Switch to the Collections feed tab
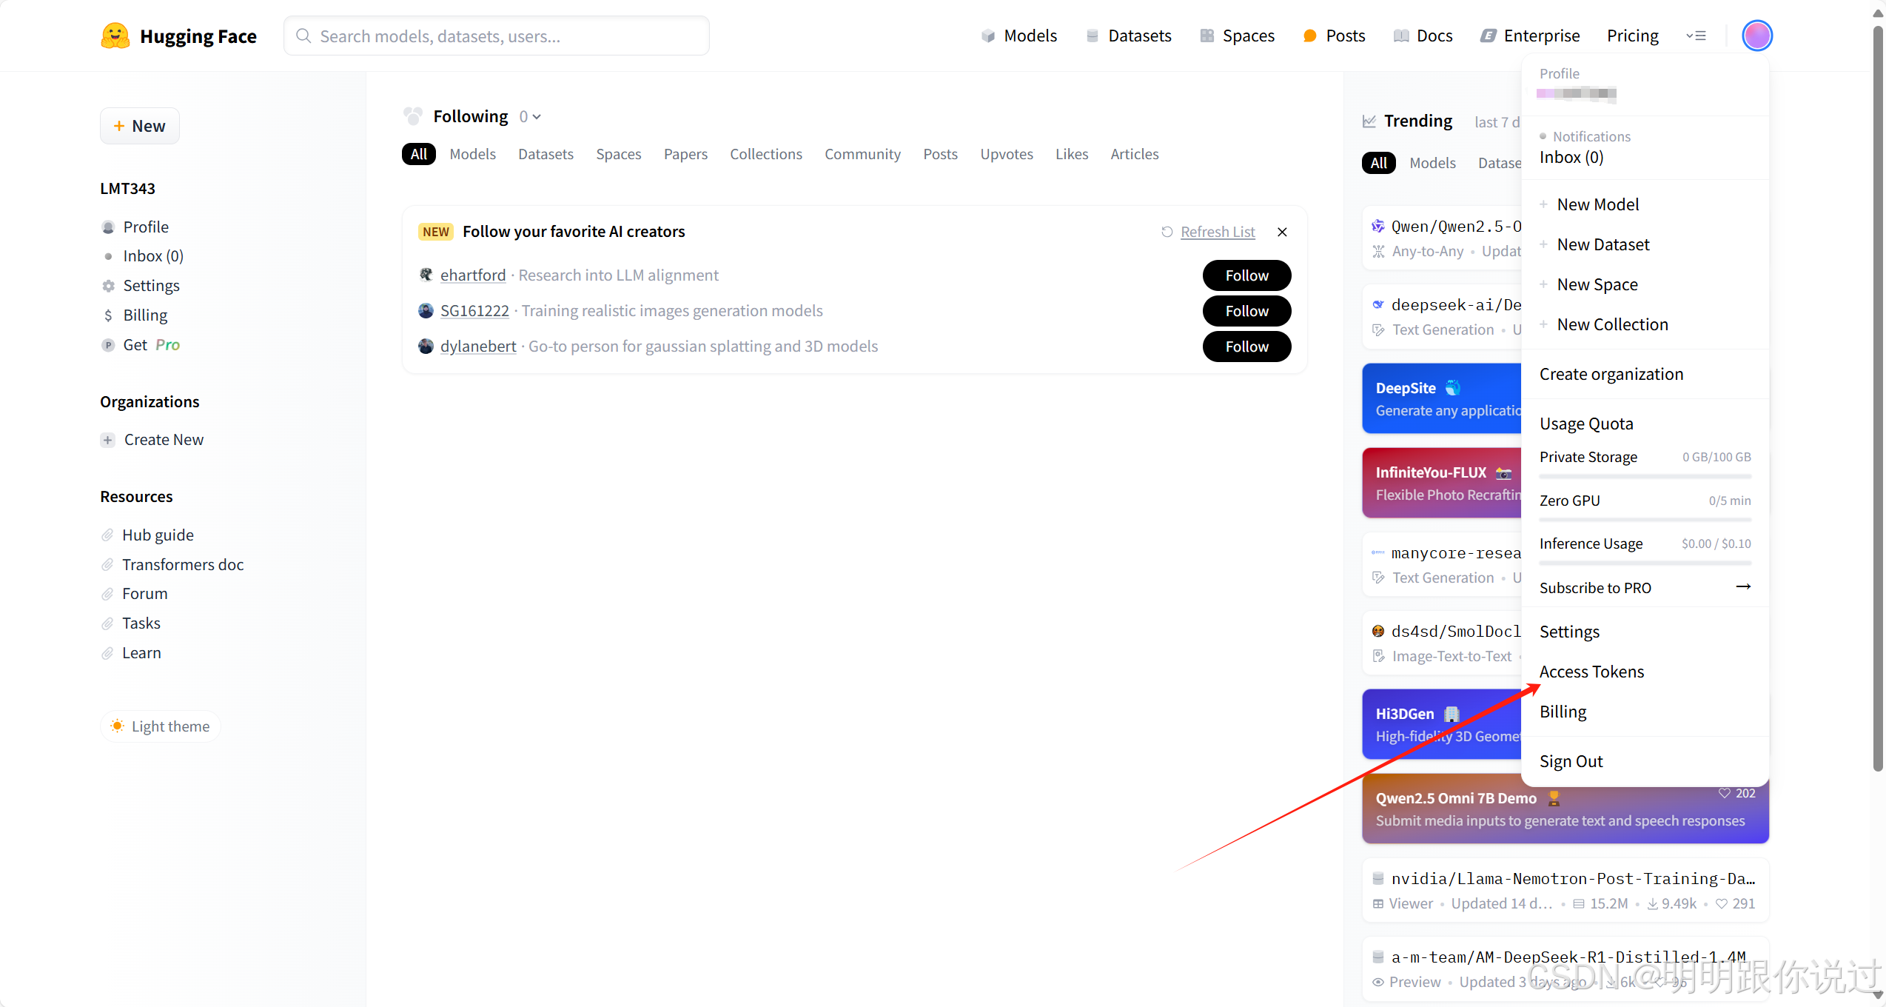 click(765, 154)
